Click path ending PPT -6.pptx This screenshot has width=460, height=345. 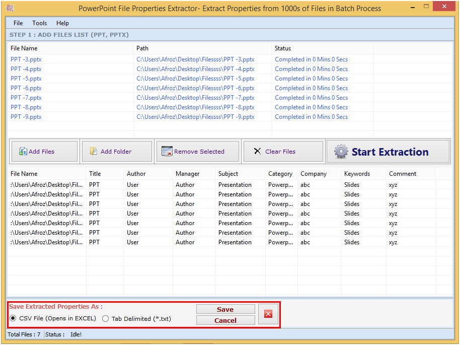(x=195, y=88)
